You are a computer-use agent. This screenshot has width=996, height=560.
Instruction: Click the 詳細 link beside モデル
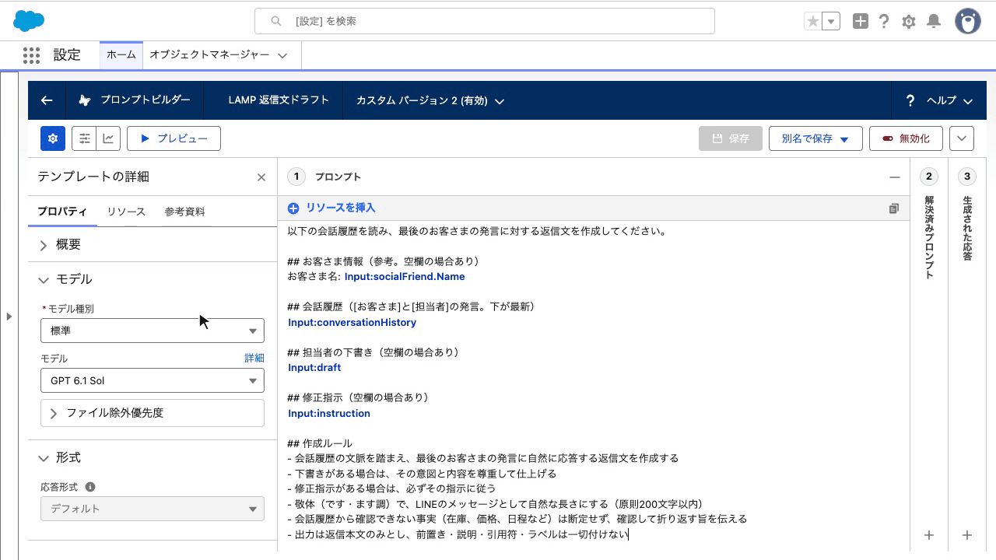pos(254,359)
